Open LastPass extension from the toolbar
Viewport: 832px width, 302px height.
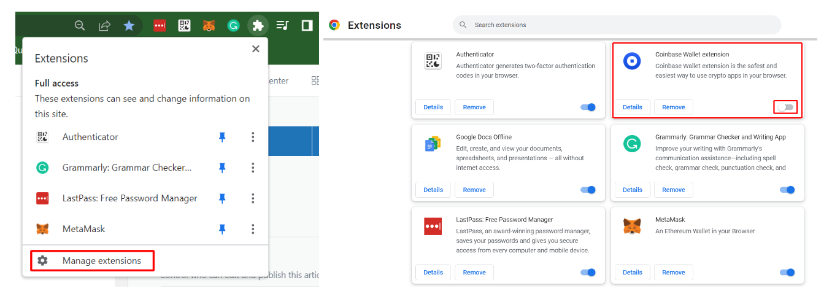coord(160,25)
